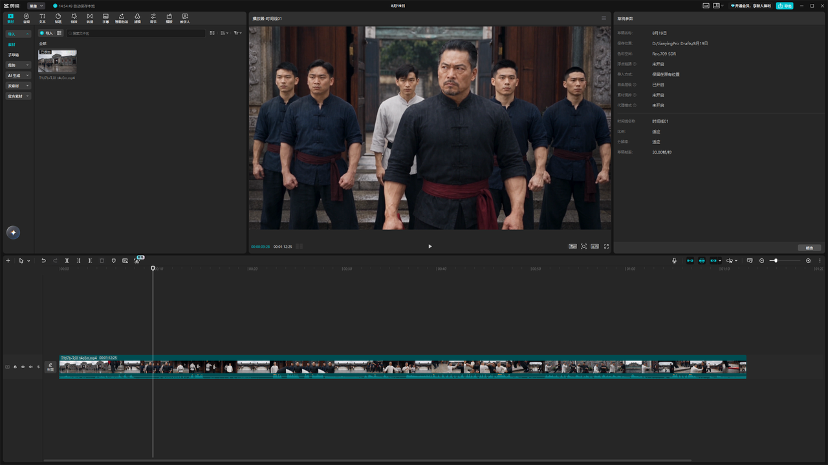
Task: Expand the 我的 sidebar section
Action: [18, 65]
